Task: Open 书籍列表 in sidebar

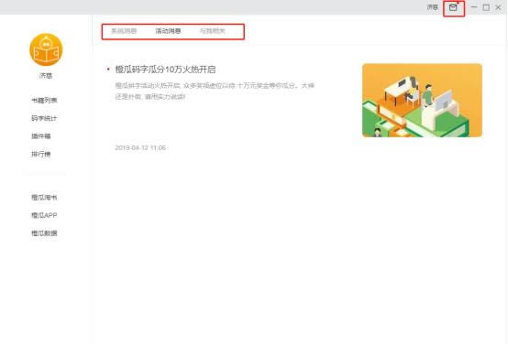Action: pyautogui.click(x=44, y=101)
